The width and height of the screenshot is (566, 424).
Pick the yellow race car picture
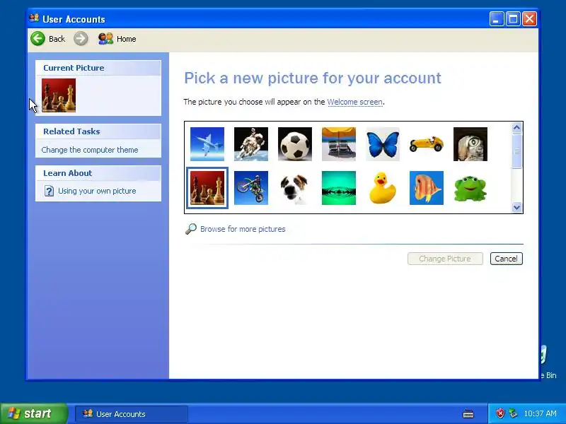point(427,144)
